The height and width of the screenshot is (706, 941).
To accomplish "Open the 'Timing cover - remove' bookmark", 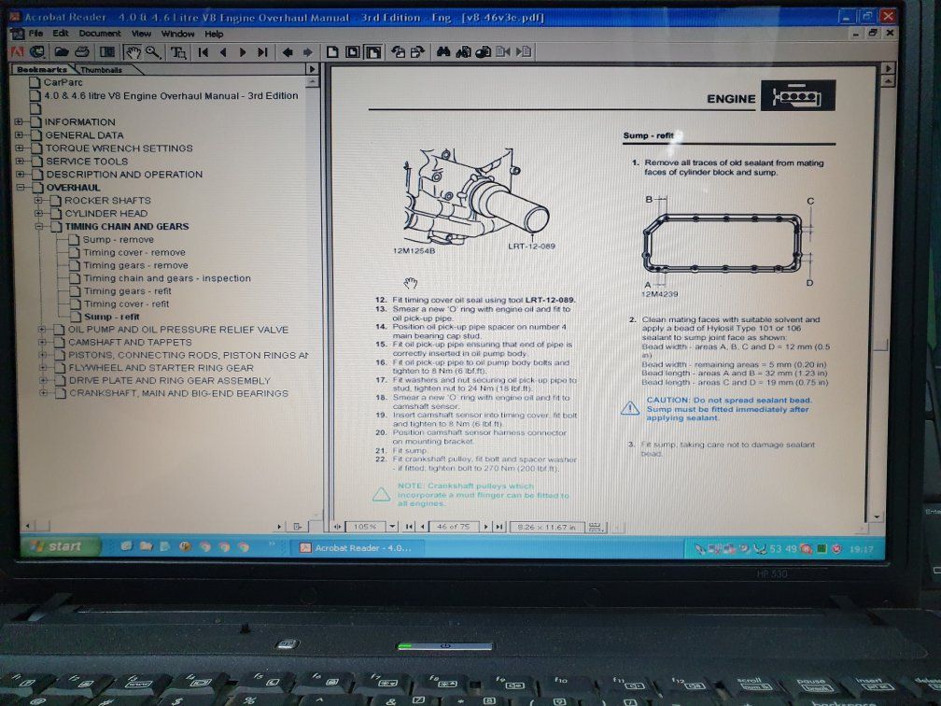I will 133,253.
